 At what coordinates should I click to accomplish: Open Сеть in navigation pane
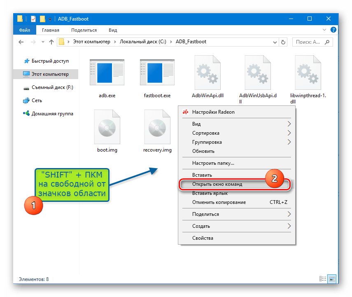[33, 101]
